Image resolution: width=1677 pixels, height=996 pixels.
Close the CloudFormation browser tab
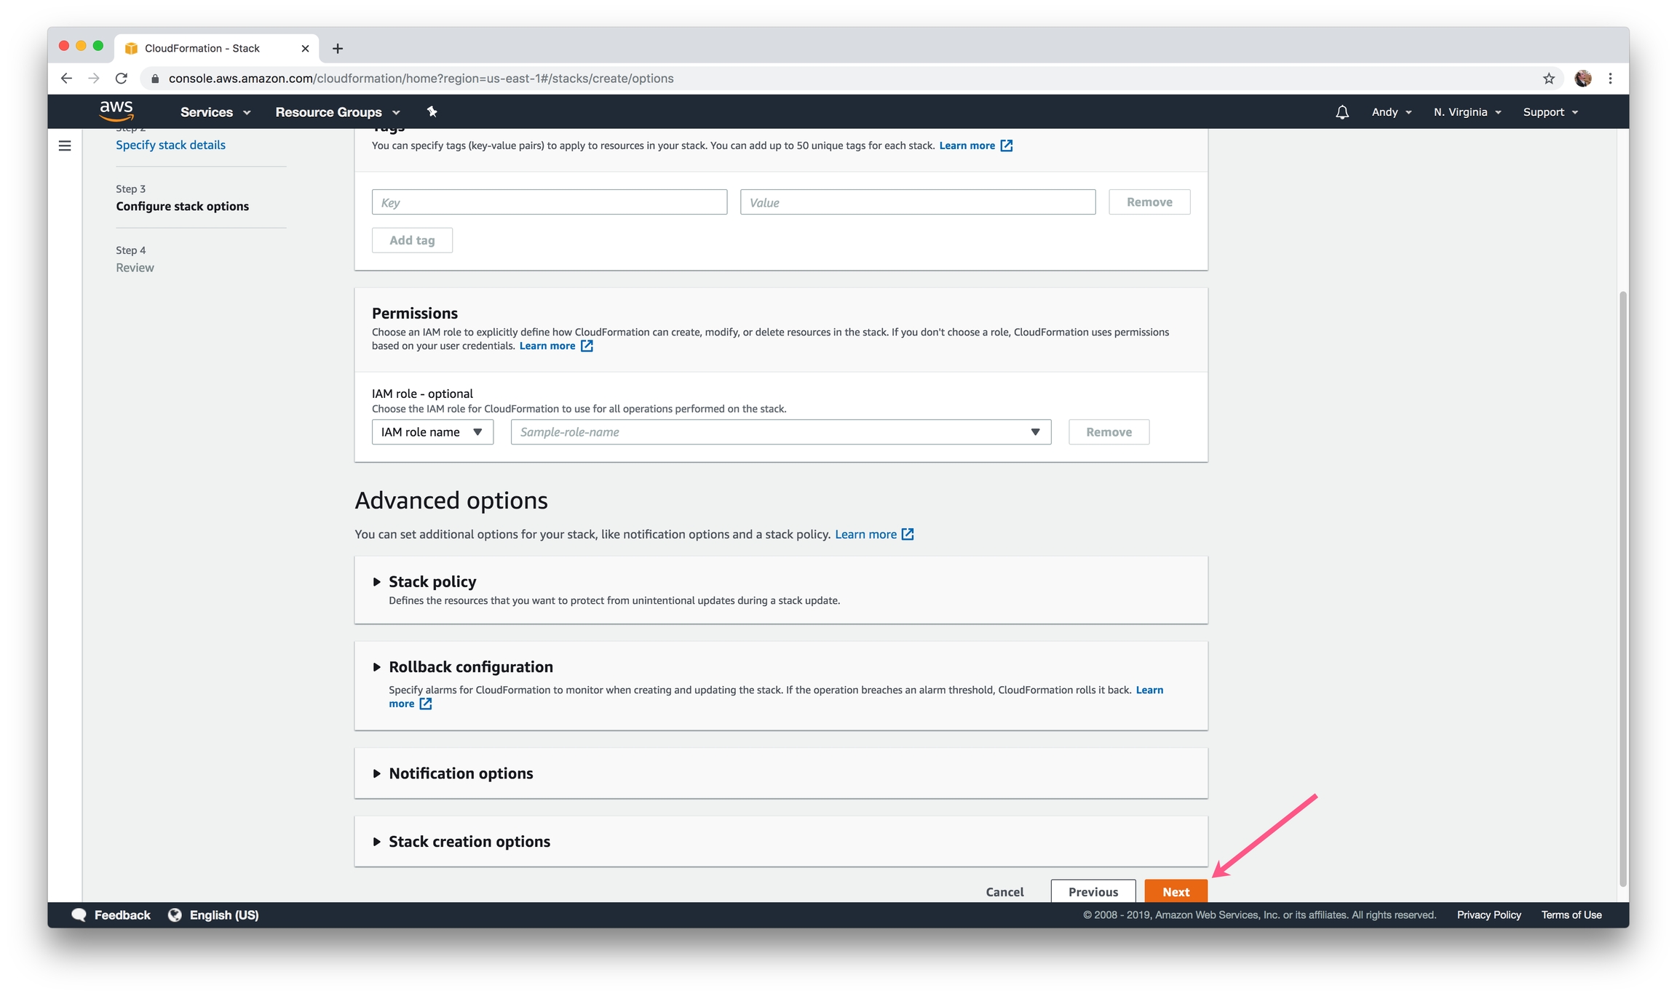(305, 49)
